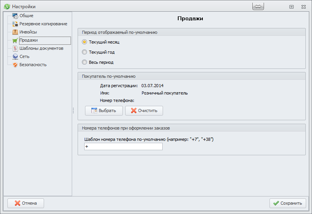Choose the Весь период radio option
Screen dimensions: 312x214
(x=84, y=62)
